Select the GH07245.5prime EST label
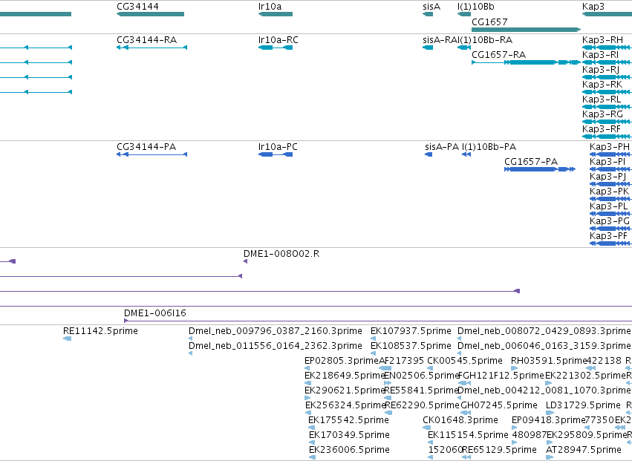Image resolution: width=632 pixels, height=461 pixels. pos(499,405)
